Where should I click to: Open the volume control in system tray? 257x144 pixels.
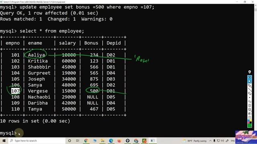tap(222, 140)
